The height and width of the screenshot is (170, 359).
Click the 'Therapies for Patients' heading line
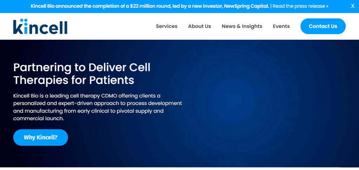(x=74, y=80)
